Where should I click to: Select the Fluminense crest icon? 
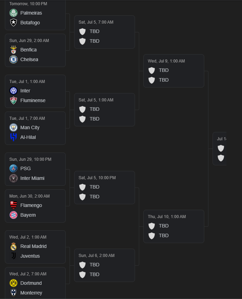pyautogui.click(x=14, y=100)
